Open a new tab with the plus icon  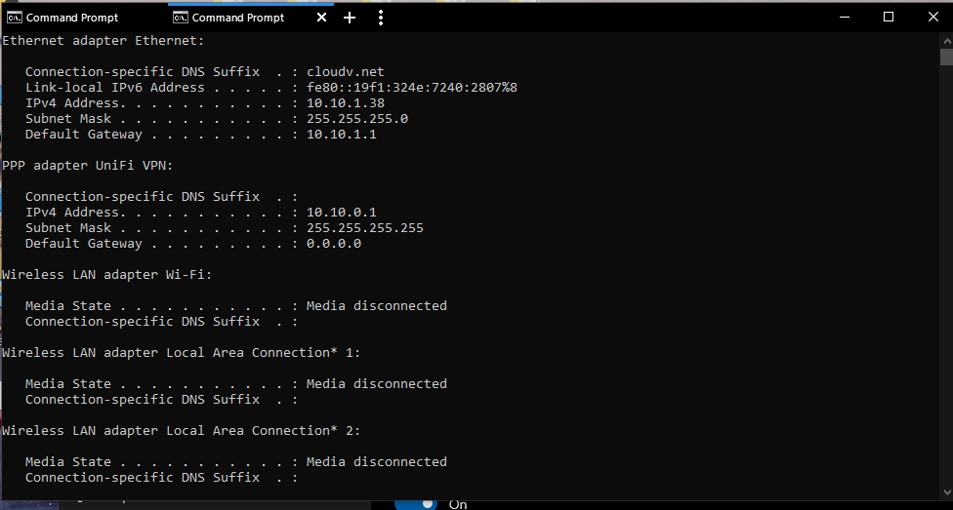[350, 18]
